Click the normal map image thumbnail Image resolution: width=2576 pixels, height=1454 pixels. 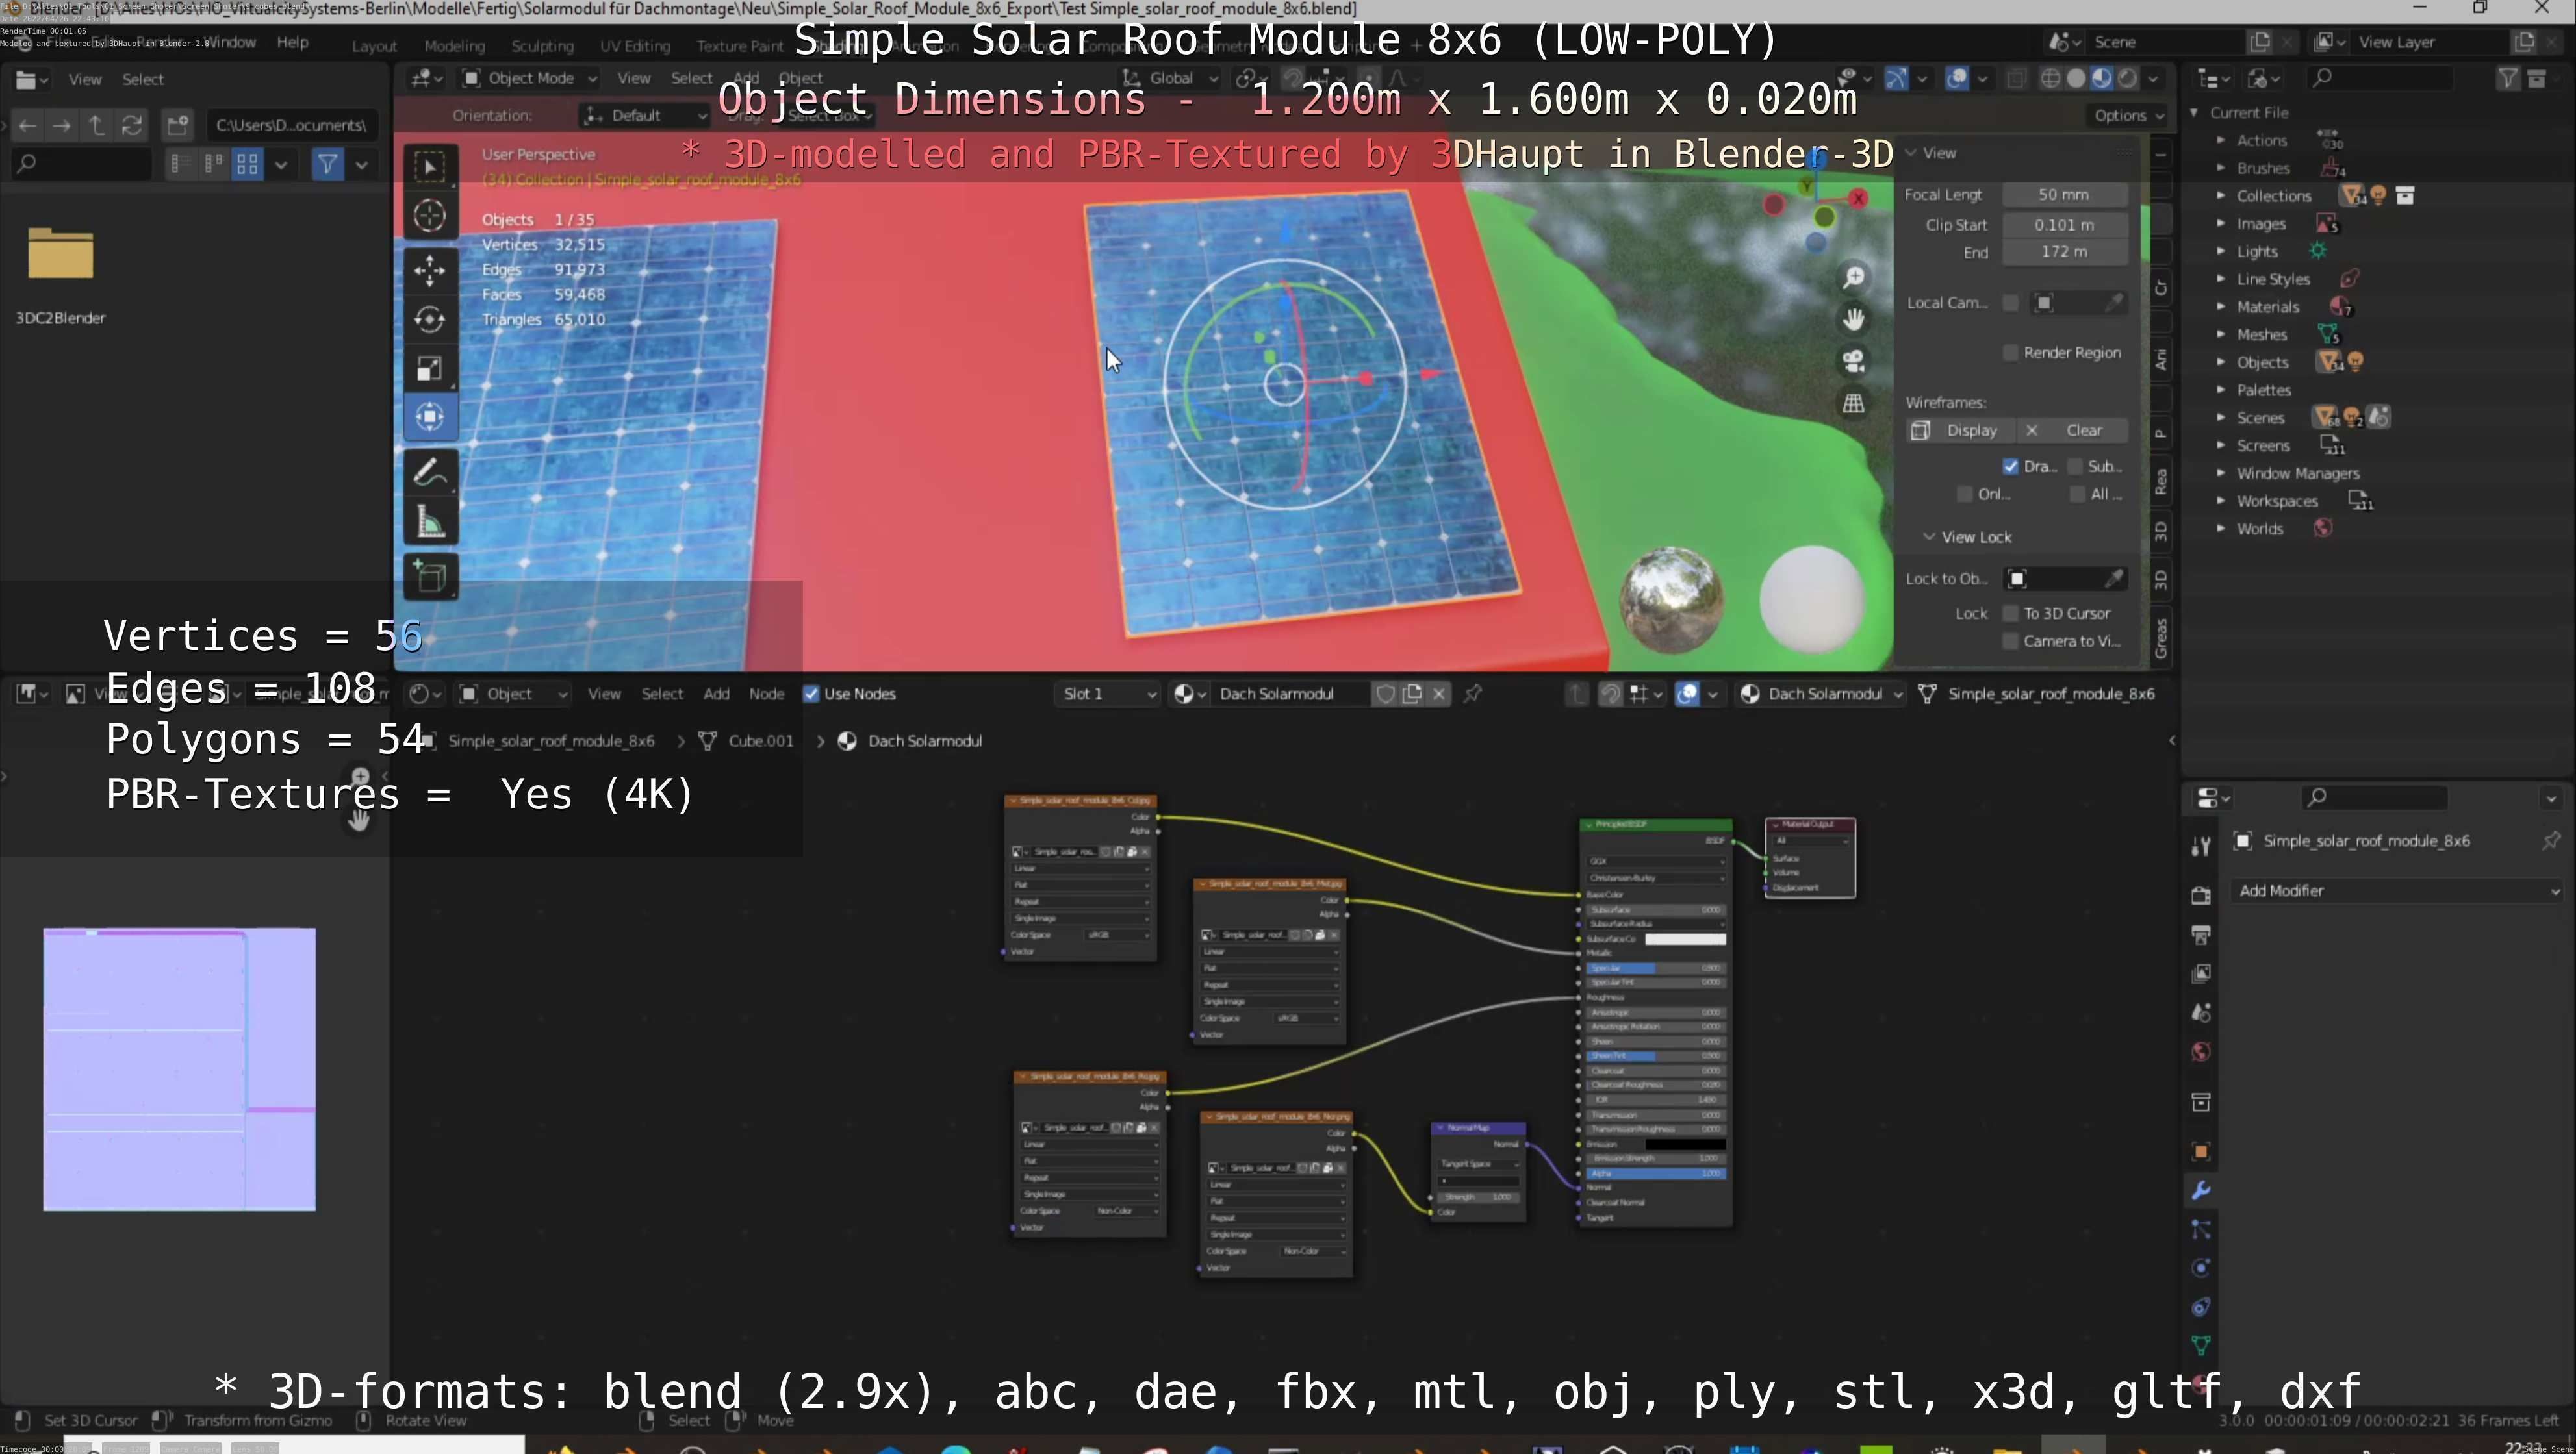click(179, 1070)
